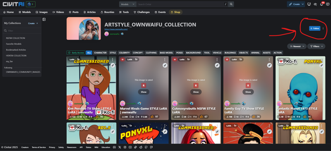Open the Bounties navigation item
The image size is (331, 151).
(x=108, y=12)
